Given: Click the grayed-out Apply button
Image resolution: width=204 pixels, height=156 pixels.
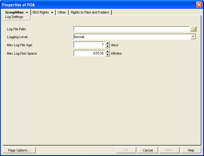Looking at the screenshot, I should [169, 150].
